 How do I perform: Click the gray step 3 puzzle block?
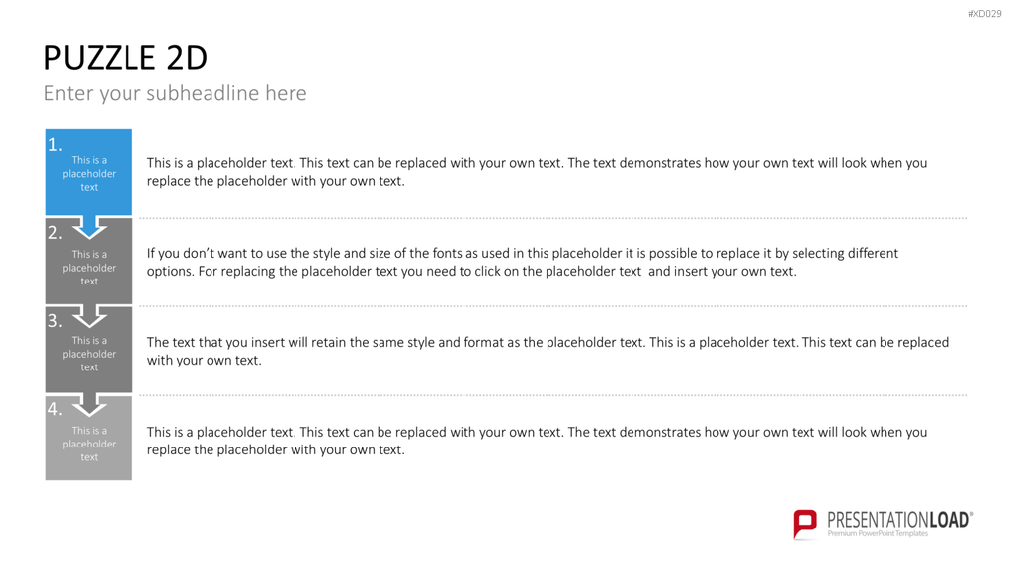tap(89, 350)
